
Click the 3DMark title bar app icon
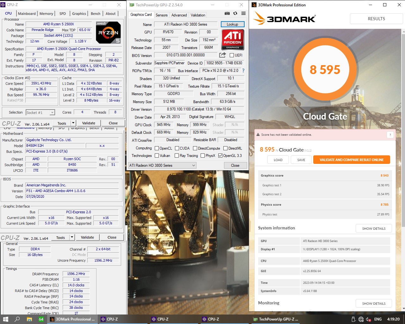254,5
